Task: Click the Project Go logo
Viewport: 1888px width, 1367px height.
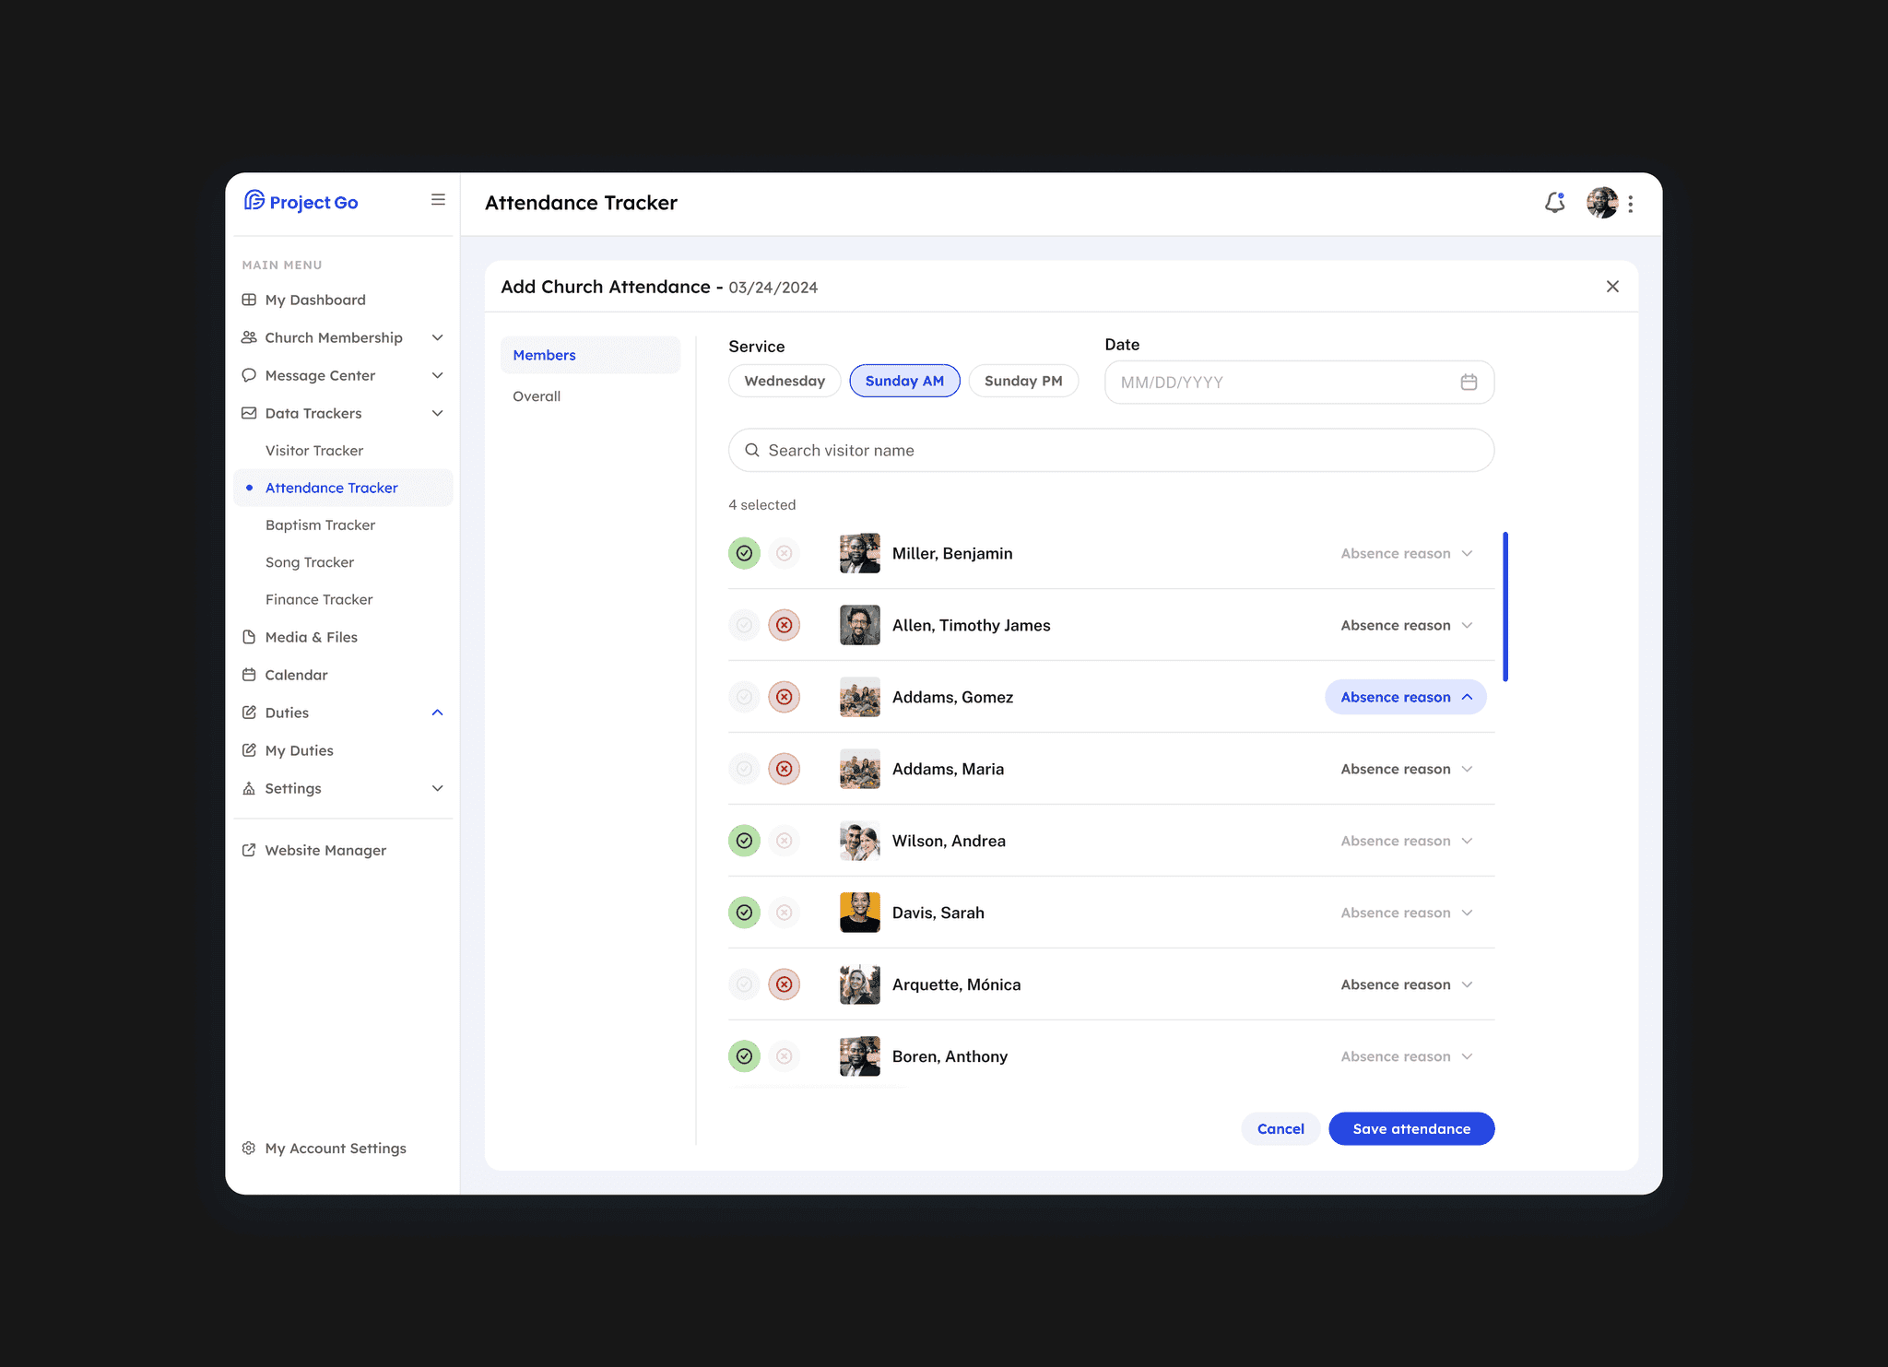Action: point(301,202)
